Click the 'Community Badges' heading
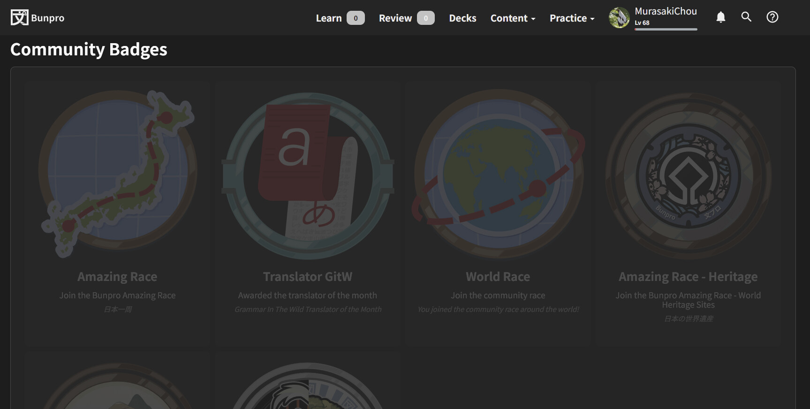This screenshot has height=409, width=810. 89,49
